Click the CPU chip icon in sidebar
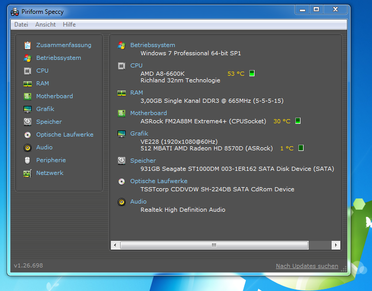This screenshot has width=372, height=291. [x=28, y=71]
